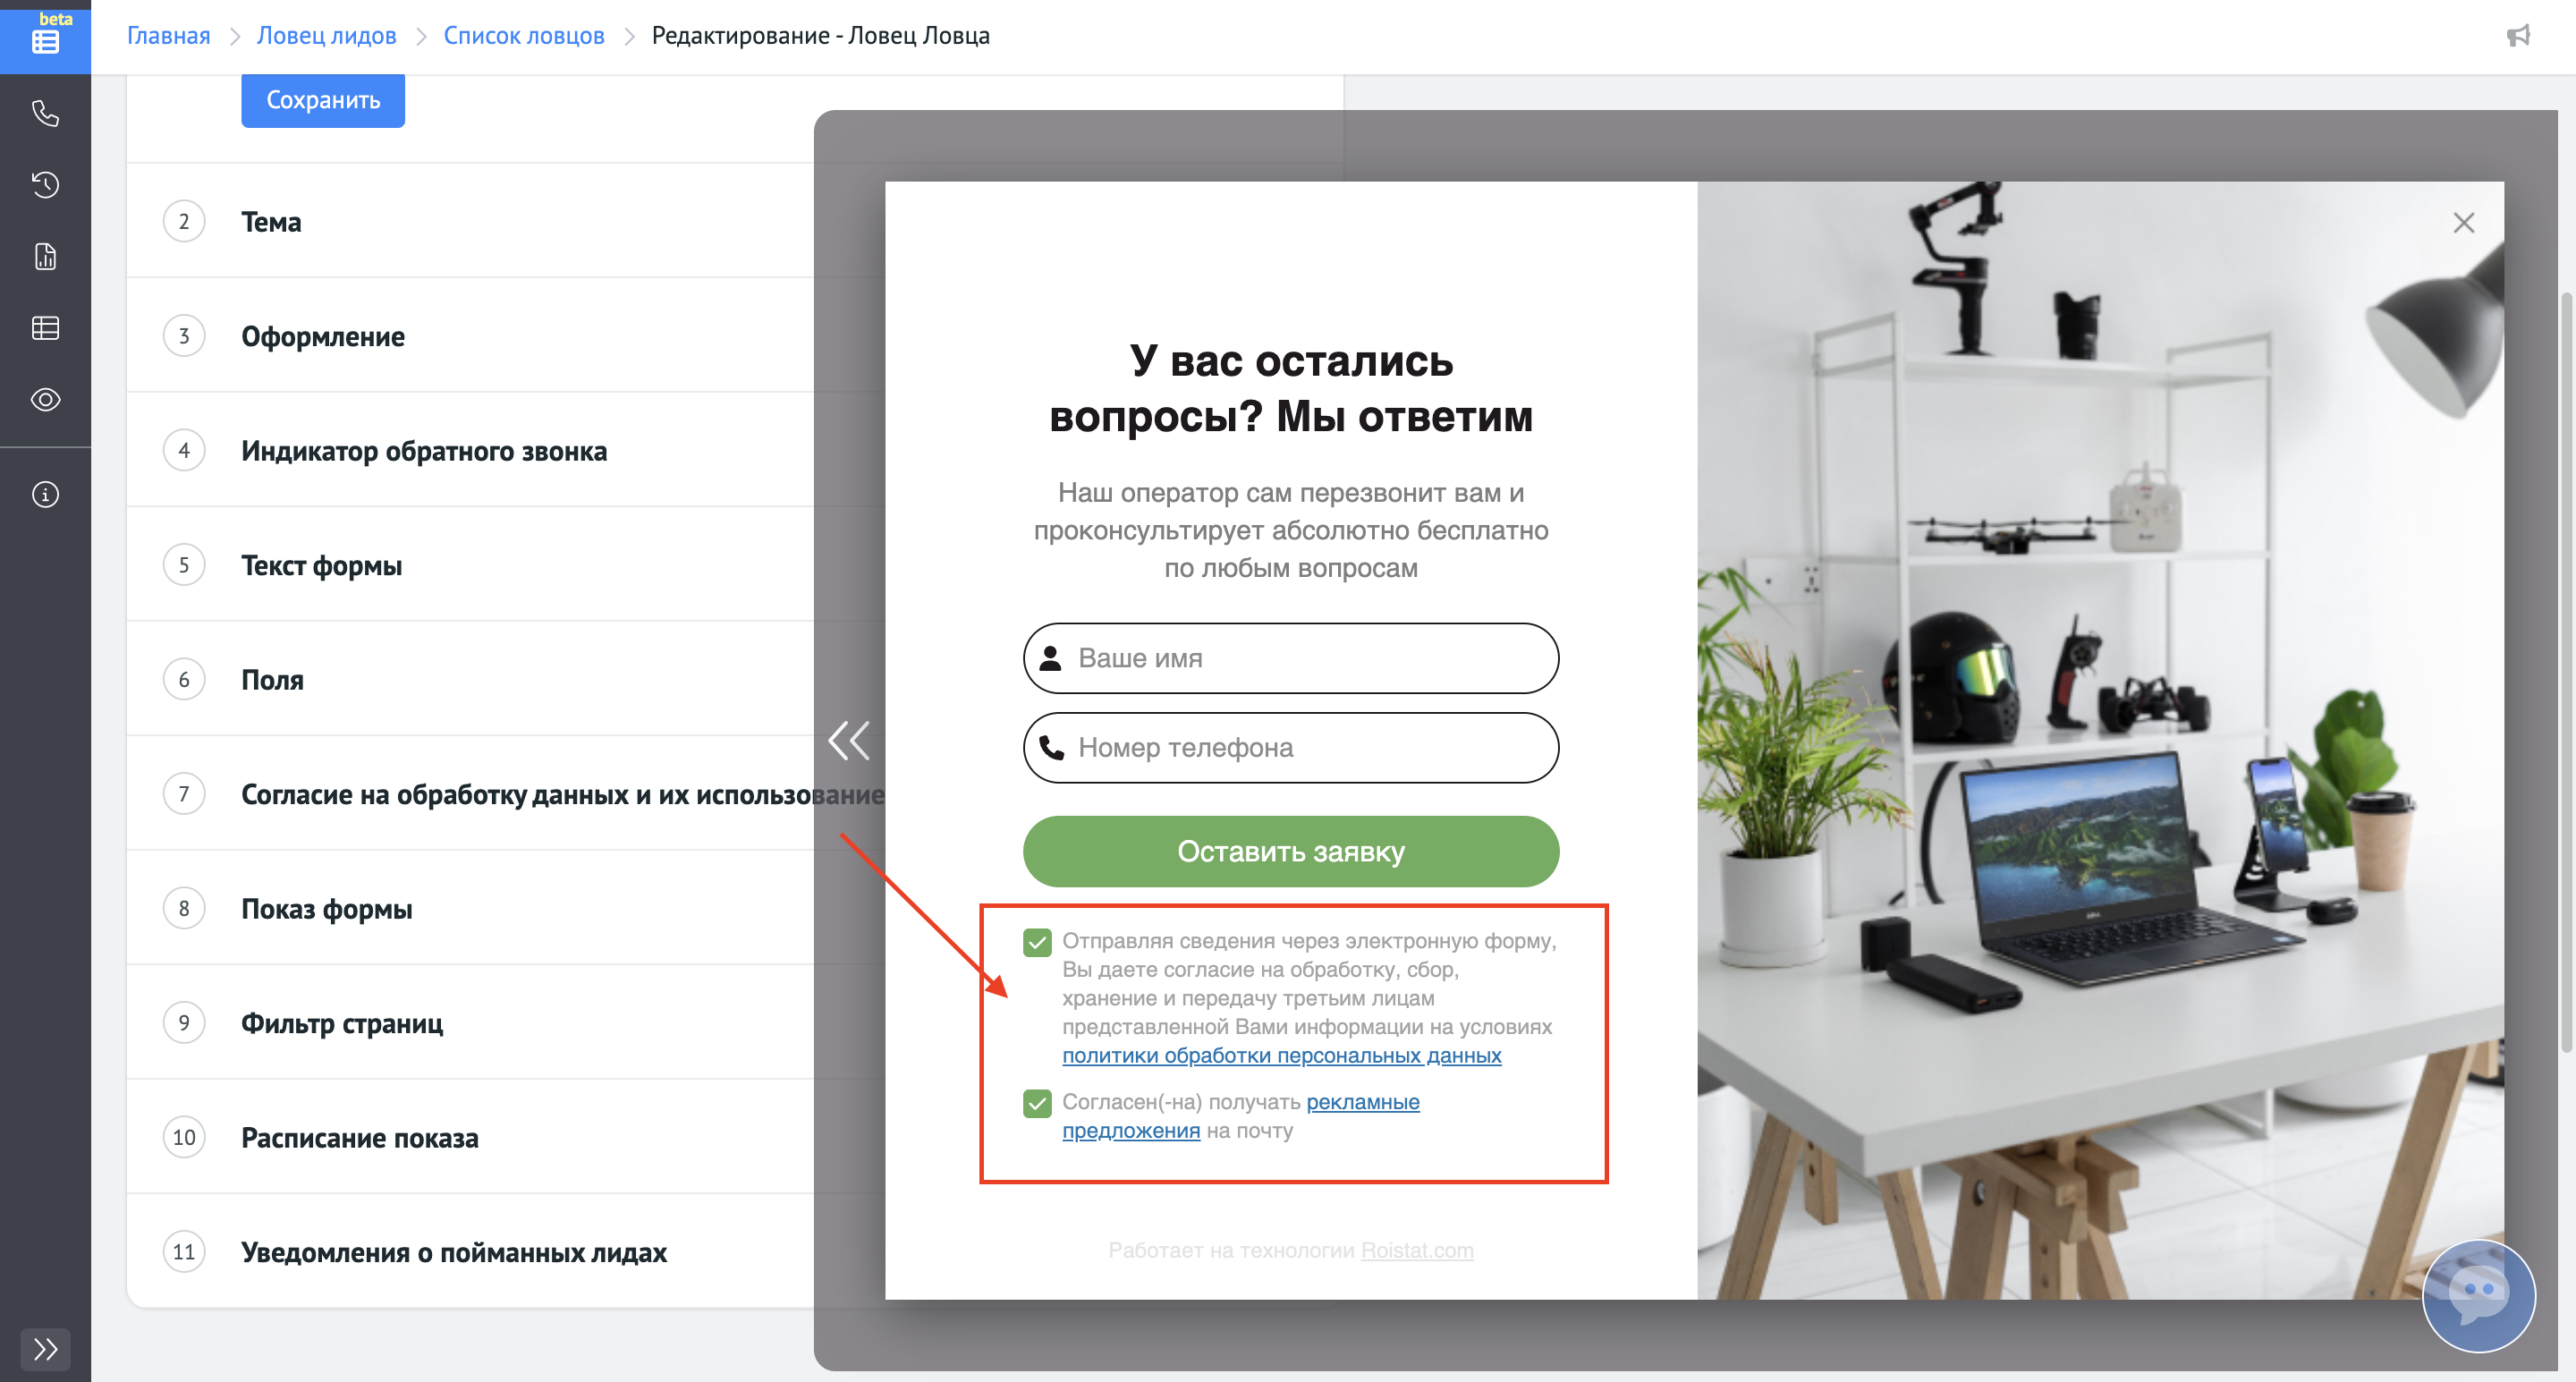Screen dimensions: 2576x1382
Task: Click the Ваше имя input field
Action: (1290, 658)
